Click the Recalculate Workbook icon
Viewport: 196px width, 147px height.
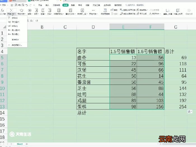(168, 11)
